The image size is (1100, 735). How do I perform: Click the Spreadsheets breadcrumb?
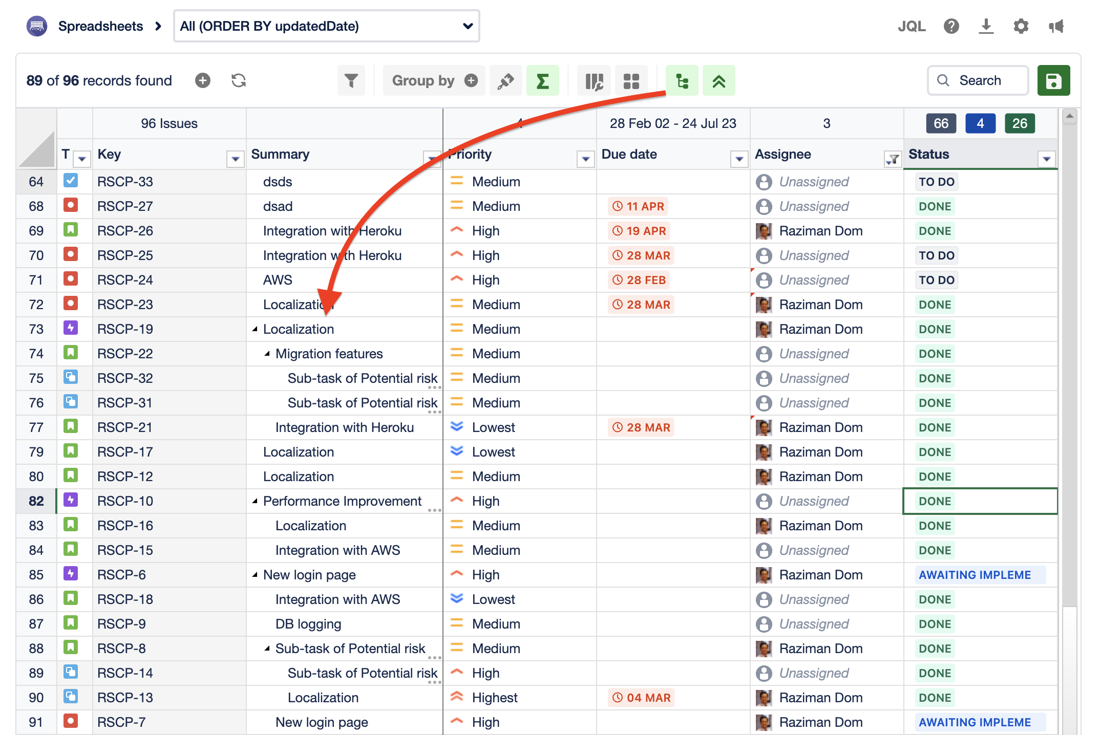tap(100, 26)
